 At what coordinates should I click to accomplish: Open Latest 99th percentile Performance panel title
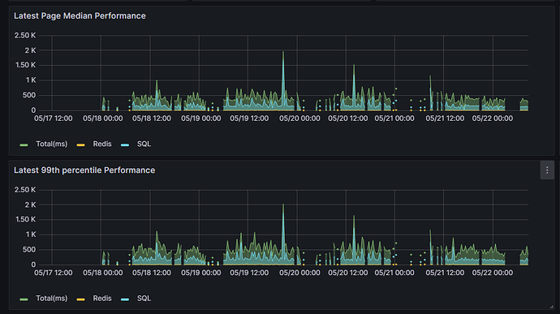84,170
